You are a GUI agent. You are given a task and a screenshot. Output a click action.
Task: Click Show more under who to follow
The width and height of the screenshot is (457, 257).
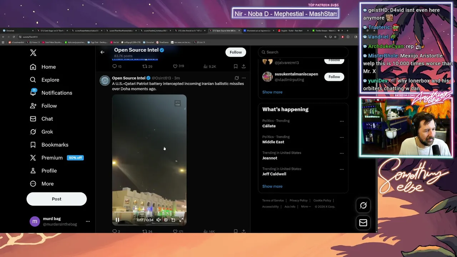coord(272,92)
